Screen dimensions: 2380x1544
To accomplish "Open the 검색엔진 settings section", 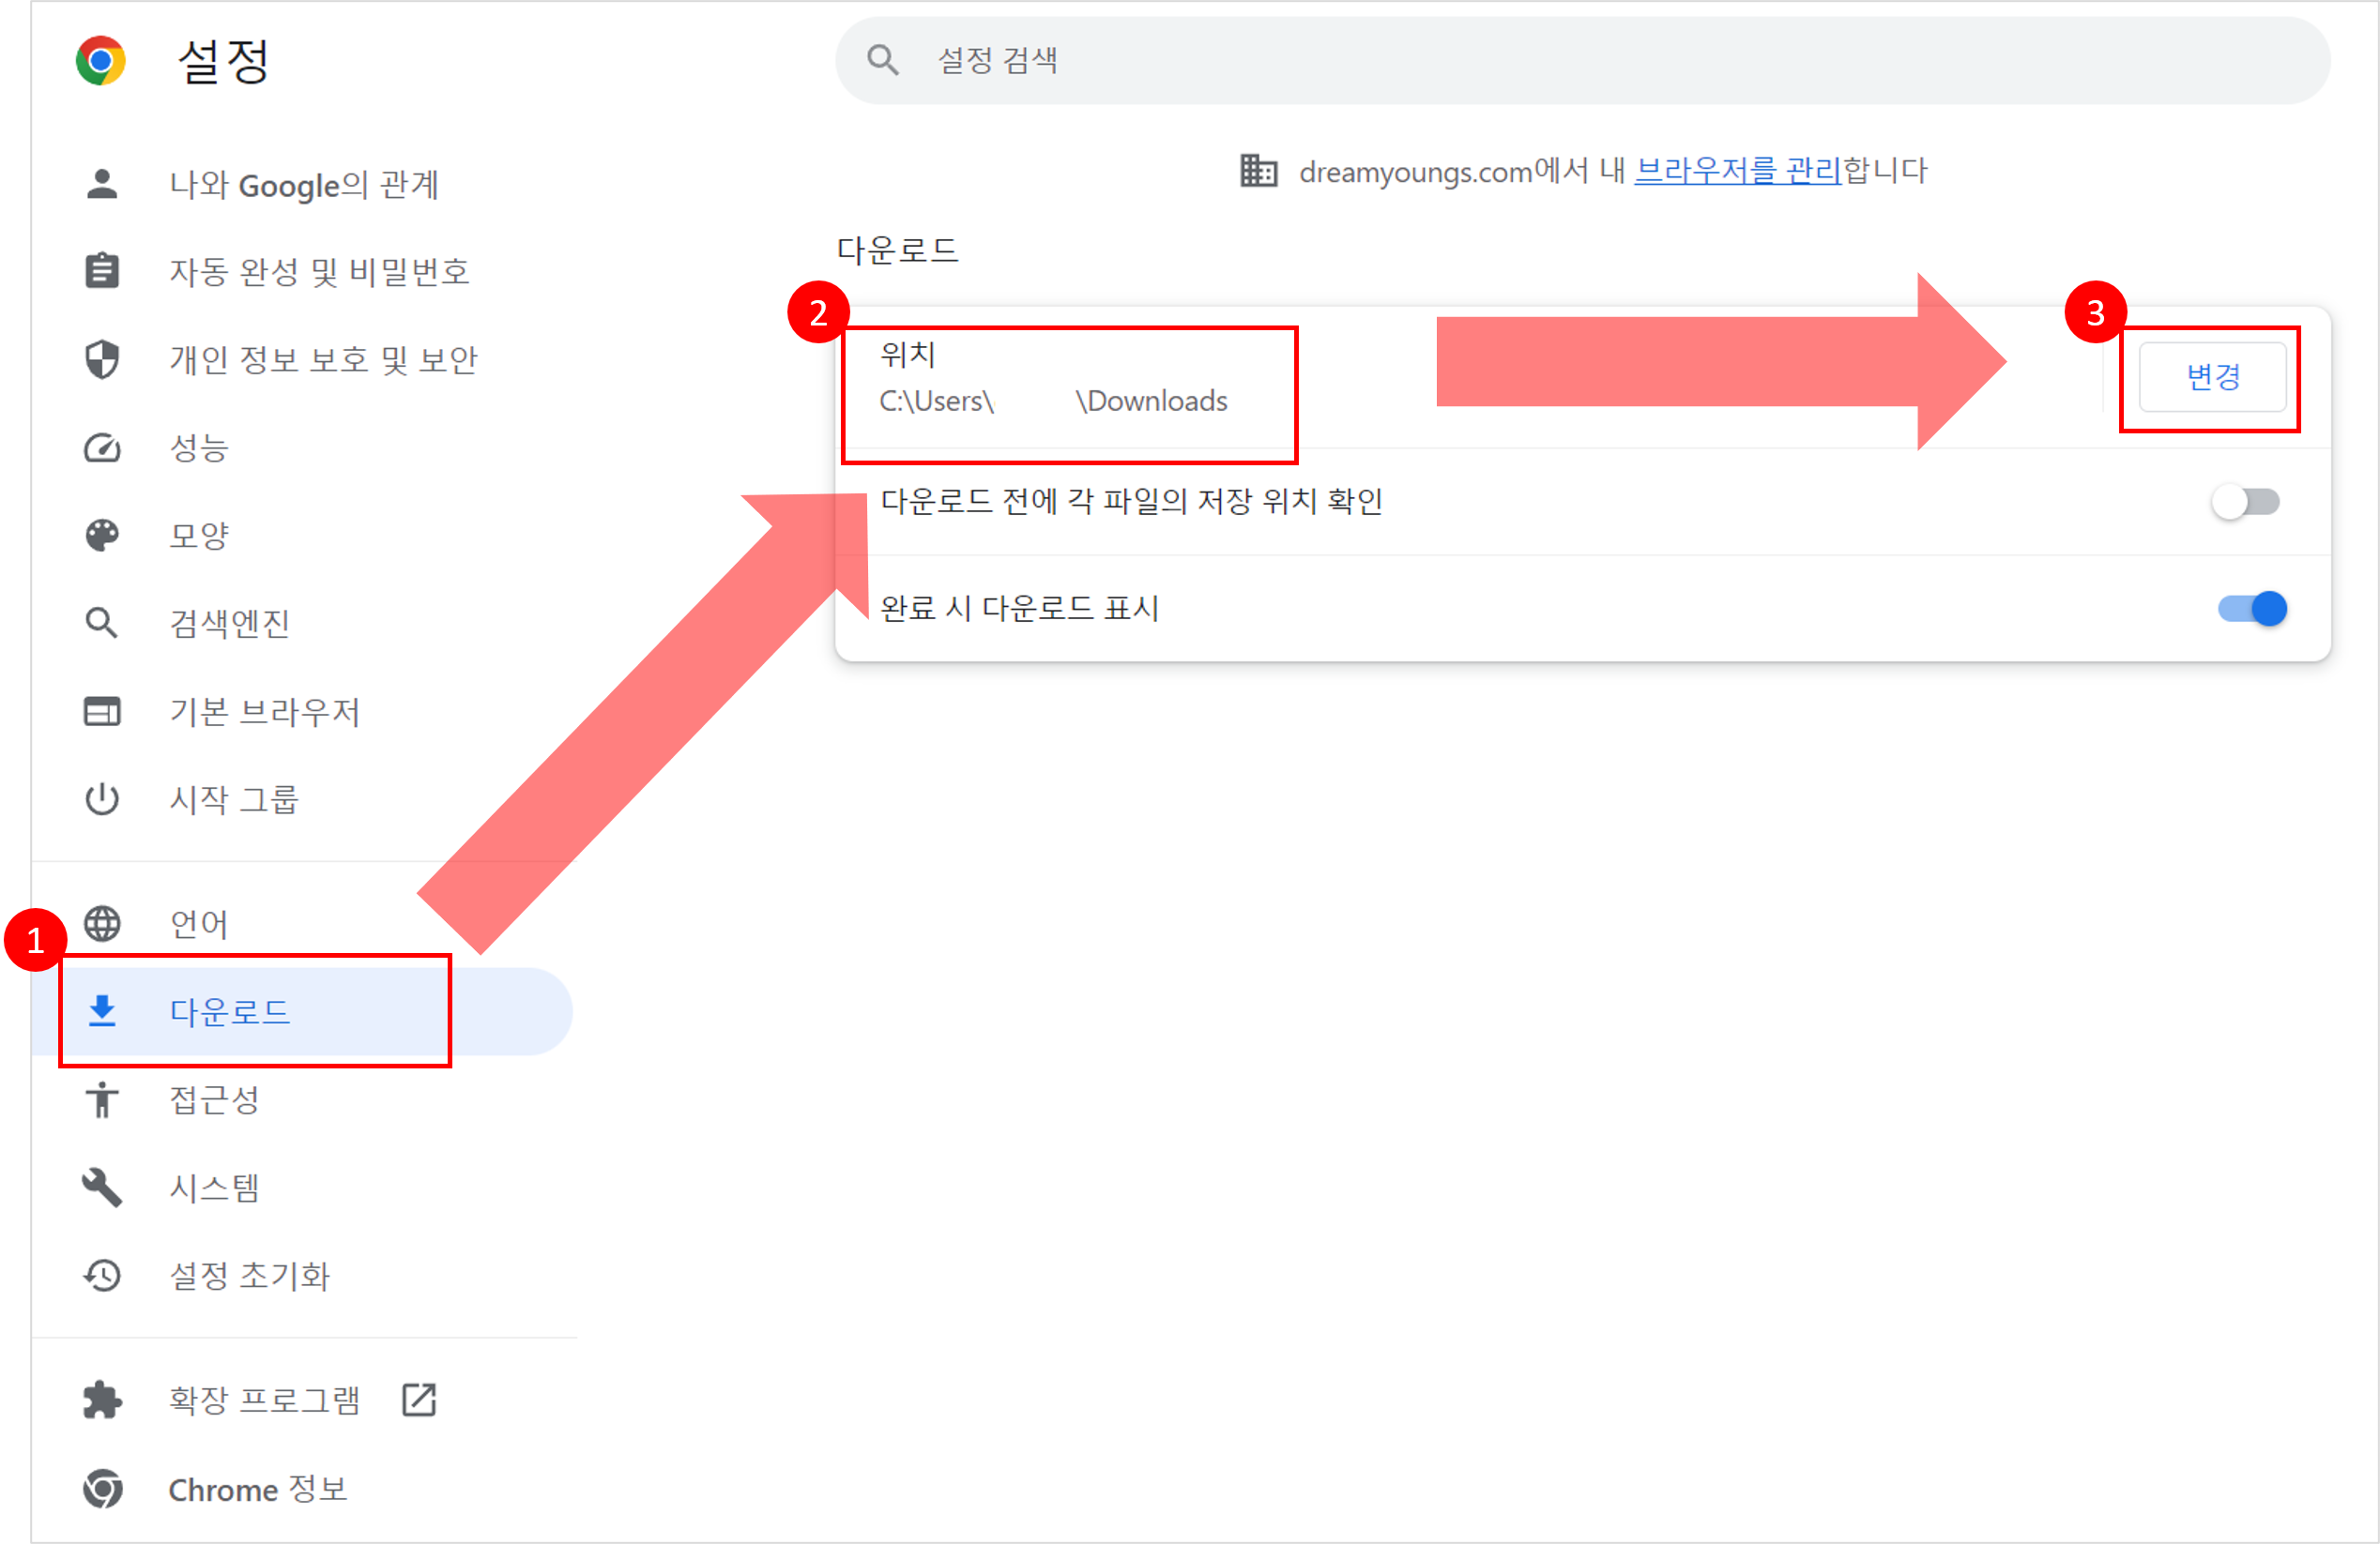I will click(x=230, y=624).
